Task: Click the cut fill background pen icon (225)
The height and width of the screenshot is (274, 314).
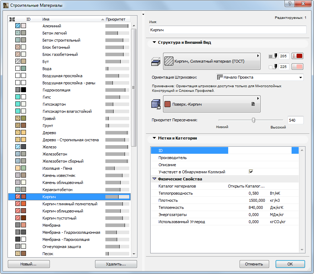Action: tap(273, 67)
